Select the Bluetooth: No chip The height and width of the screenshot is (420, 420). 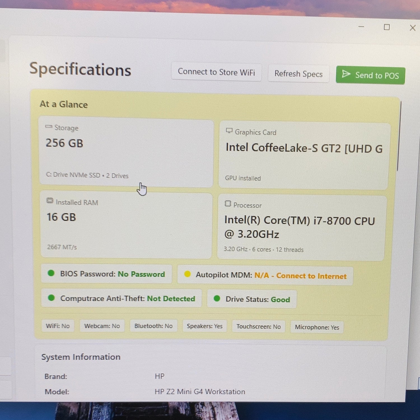[153, 326]
